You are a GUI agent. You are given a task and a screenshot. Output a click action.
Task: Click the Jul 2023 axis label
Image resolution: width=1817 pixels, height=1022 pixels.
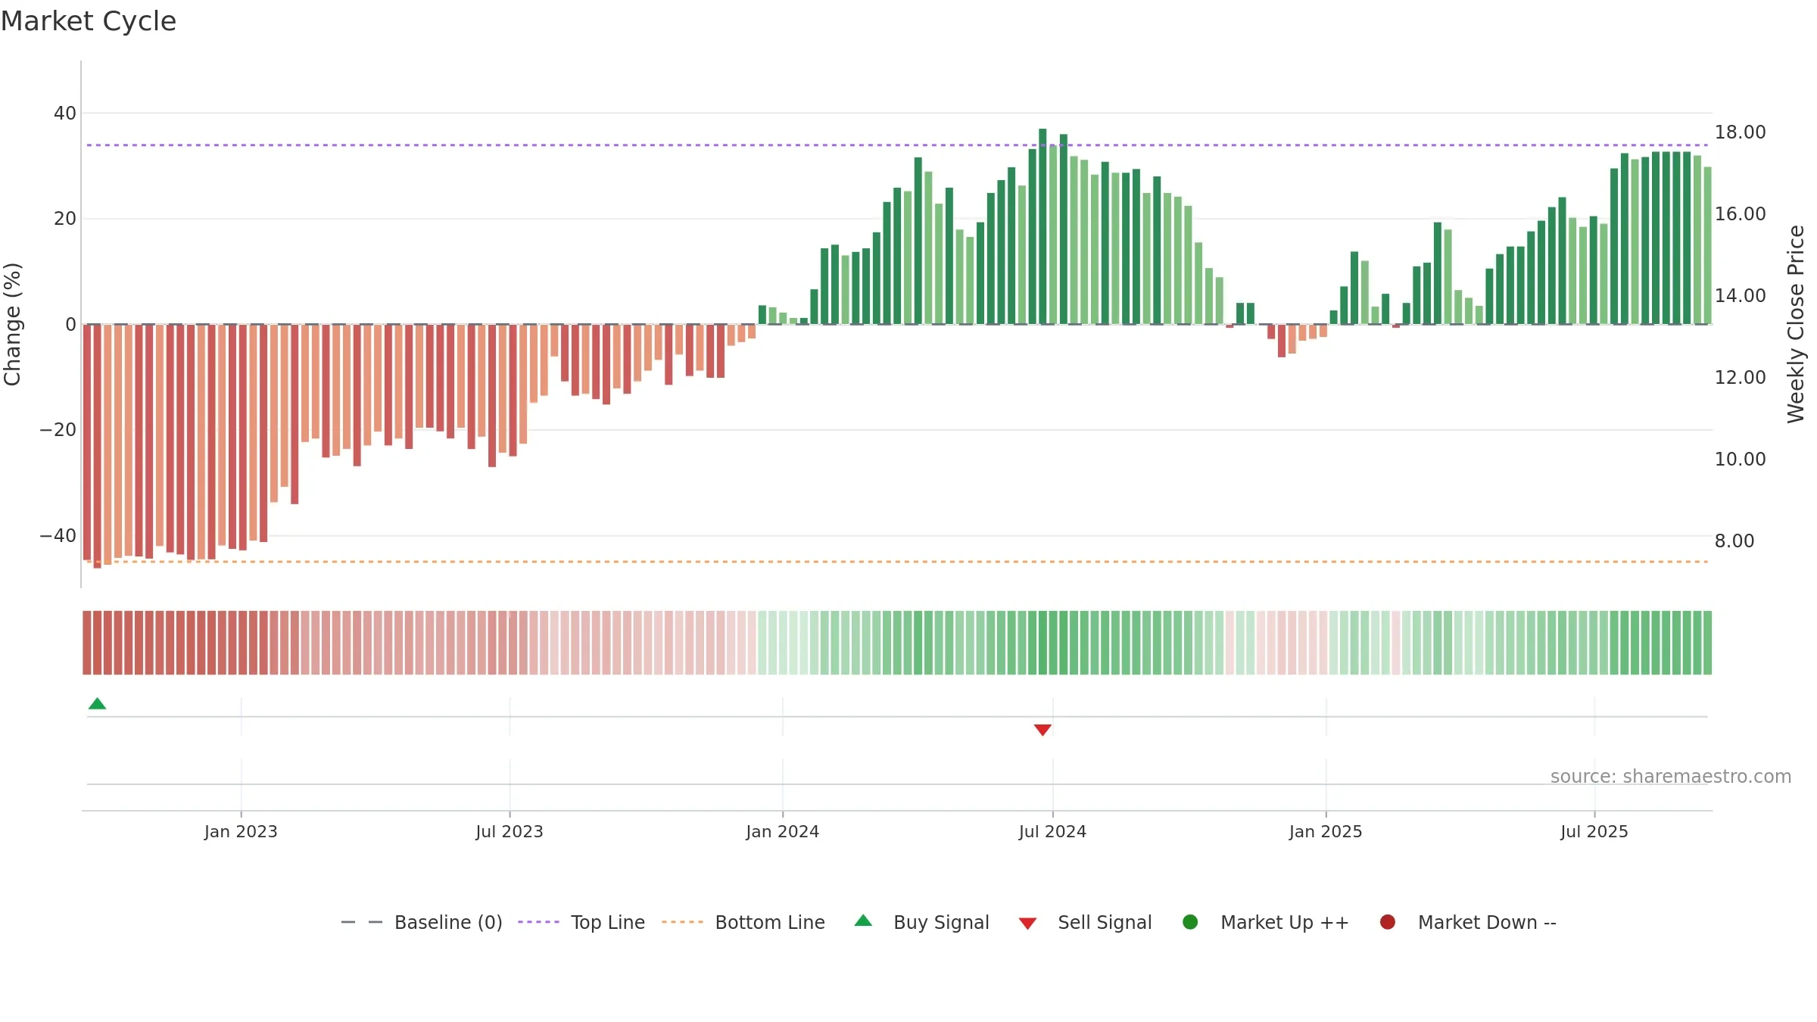pyautogui.click(x=510, y=831)
